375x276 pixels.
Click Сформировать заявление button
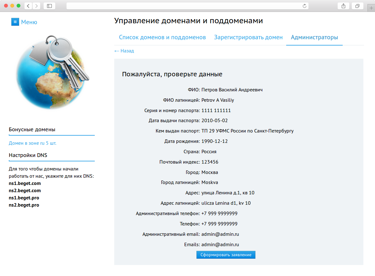click(226, 255)
